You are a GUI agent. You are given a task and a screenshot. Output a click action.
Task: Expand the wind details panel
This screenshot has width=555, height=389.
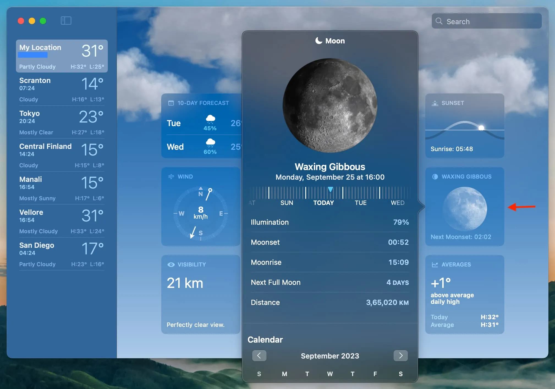(200, 209)
